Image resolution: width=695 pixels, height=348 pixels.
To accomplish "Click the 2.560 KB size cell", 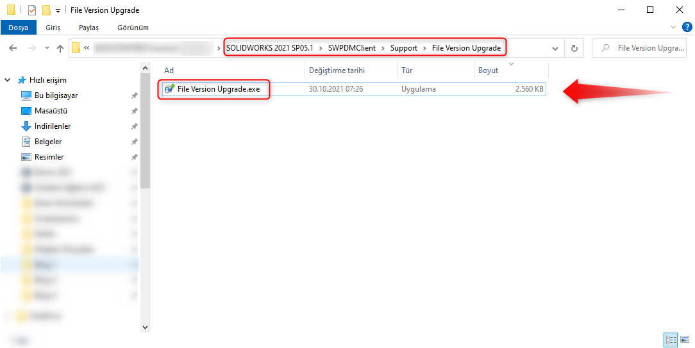I will click(529, 88).
